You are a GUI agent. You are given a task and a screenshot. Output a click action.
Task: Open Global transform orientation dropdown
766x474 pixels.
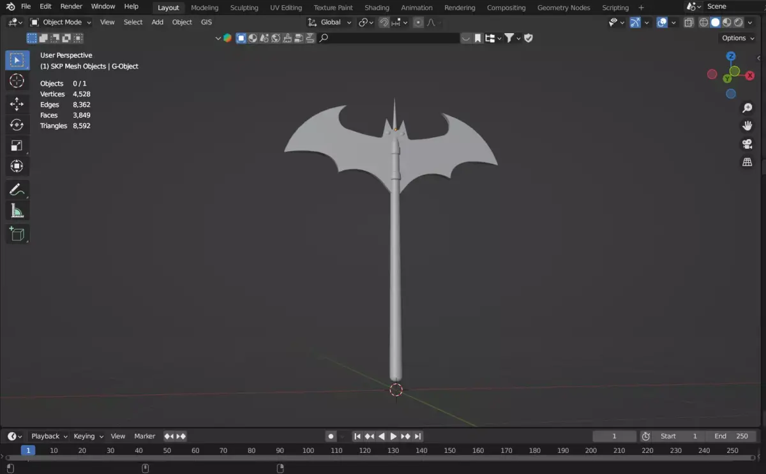pyautogui.click(x=329, y=22)
